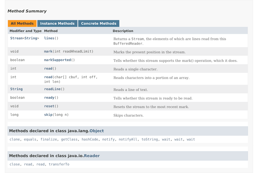The height and width of the screenshot is (173, 258).
Task: Open the mark method documentation
Action: coord(48,52)
